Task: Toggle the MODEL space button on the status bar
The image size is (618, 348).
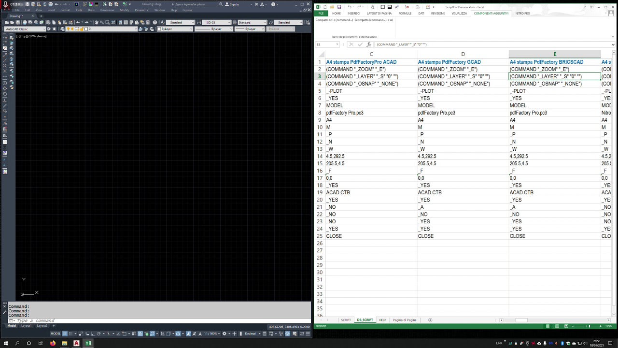Action: 56,333
